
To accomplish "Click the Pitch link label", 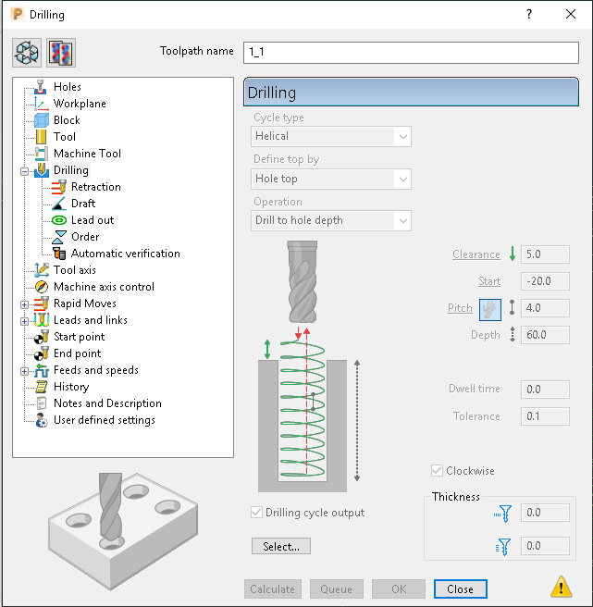I will coord(460,308).
